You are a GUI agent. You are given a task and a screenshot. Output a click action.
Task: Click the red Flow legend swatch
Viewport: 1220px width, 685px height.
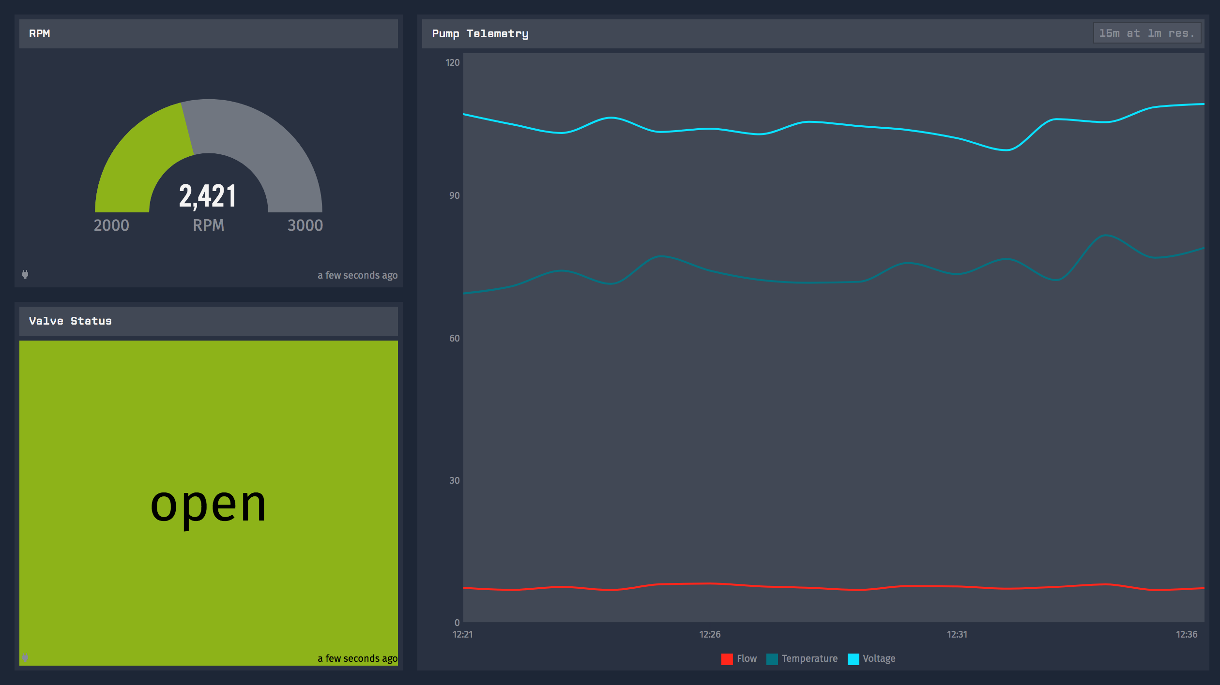[x=727, y=659]
